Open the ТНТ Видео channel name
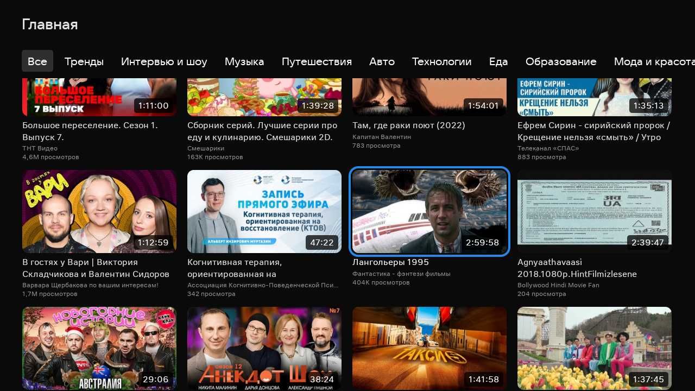695x391 pixels. [40, 148]
